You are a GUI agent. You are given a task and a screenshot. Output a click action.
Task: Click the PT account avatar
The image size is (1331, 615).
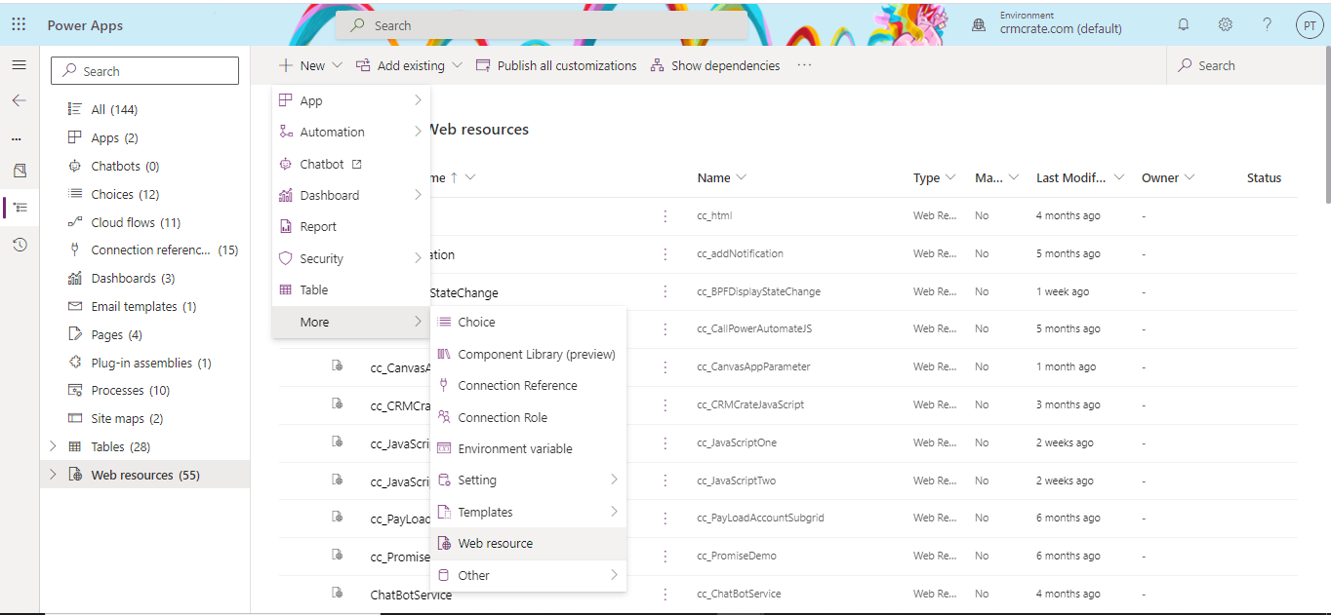tap(1309, 24)
